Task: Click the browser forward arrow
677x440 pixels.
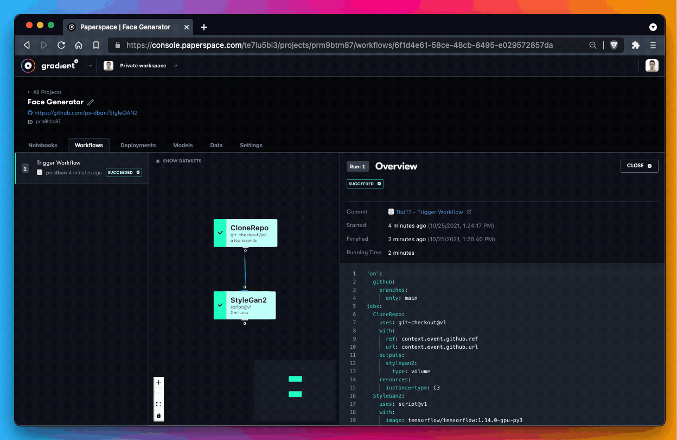Action: pyautogui.click(x=44, y=45)
